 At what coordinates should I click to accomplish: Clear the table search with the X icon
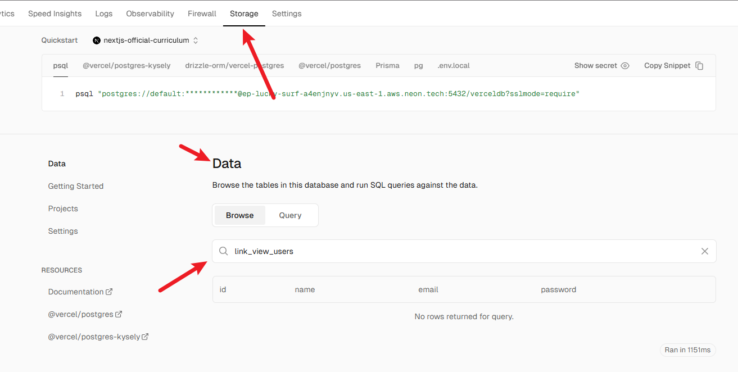(705, 251)
